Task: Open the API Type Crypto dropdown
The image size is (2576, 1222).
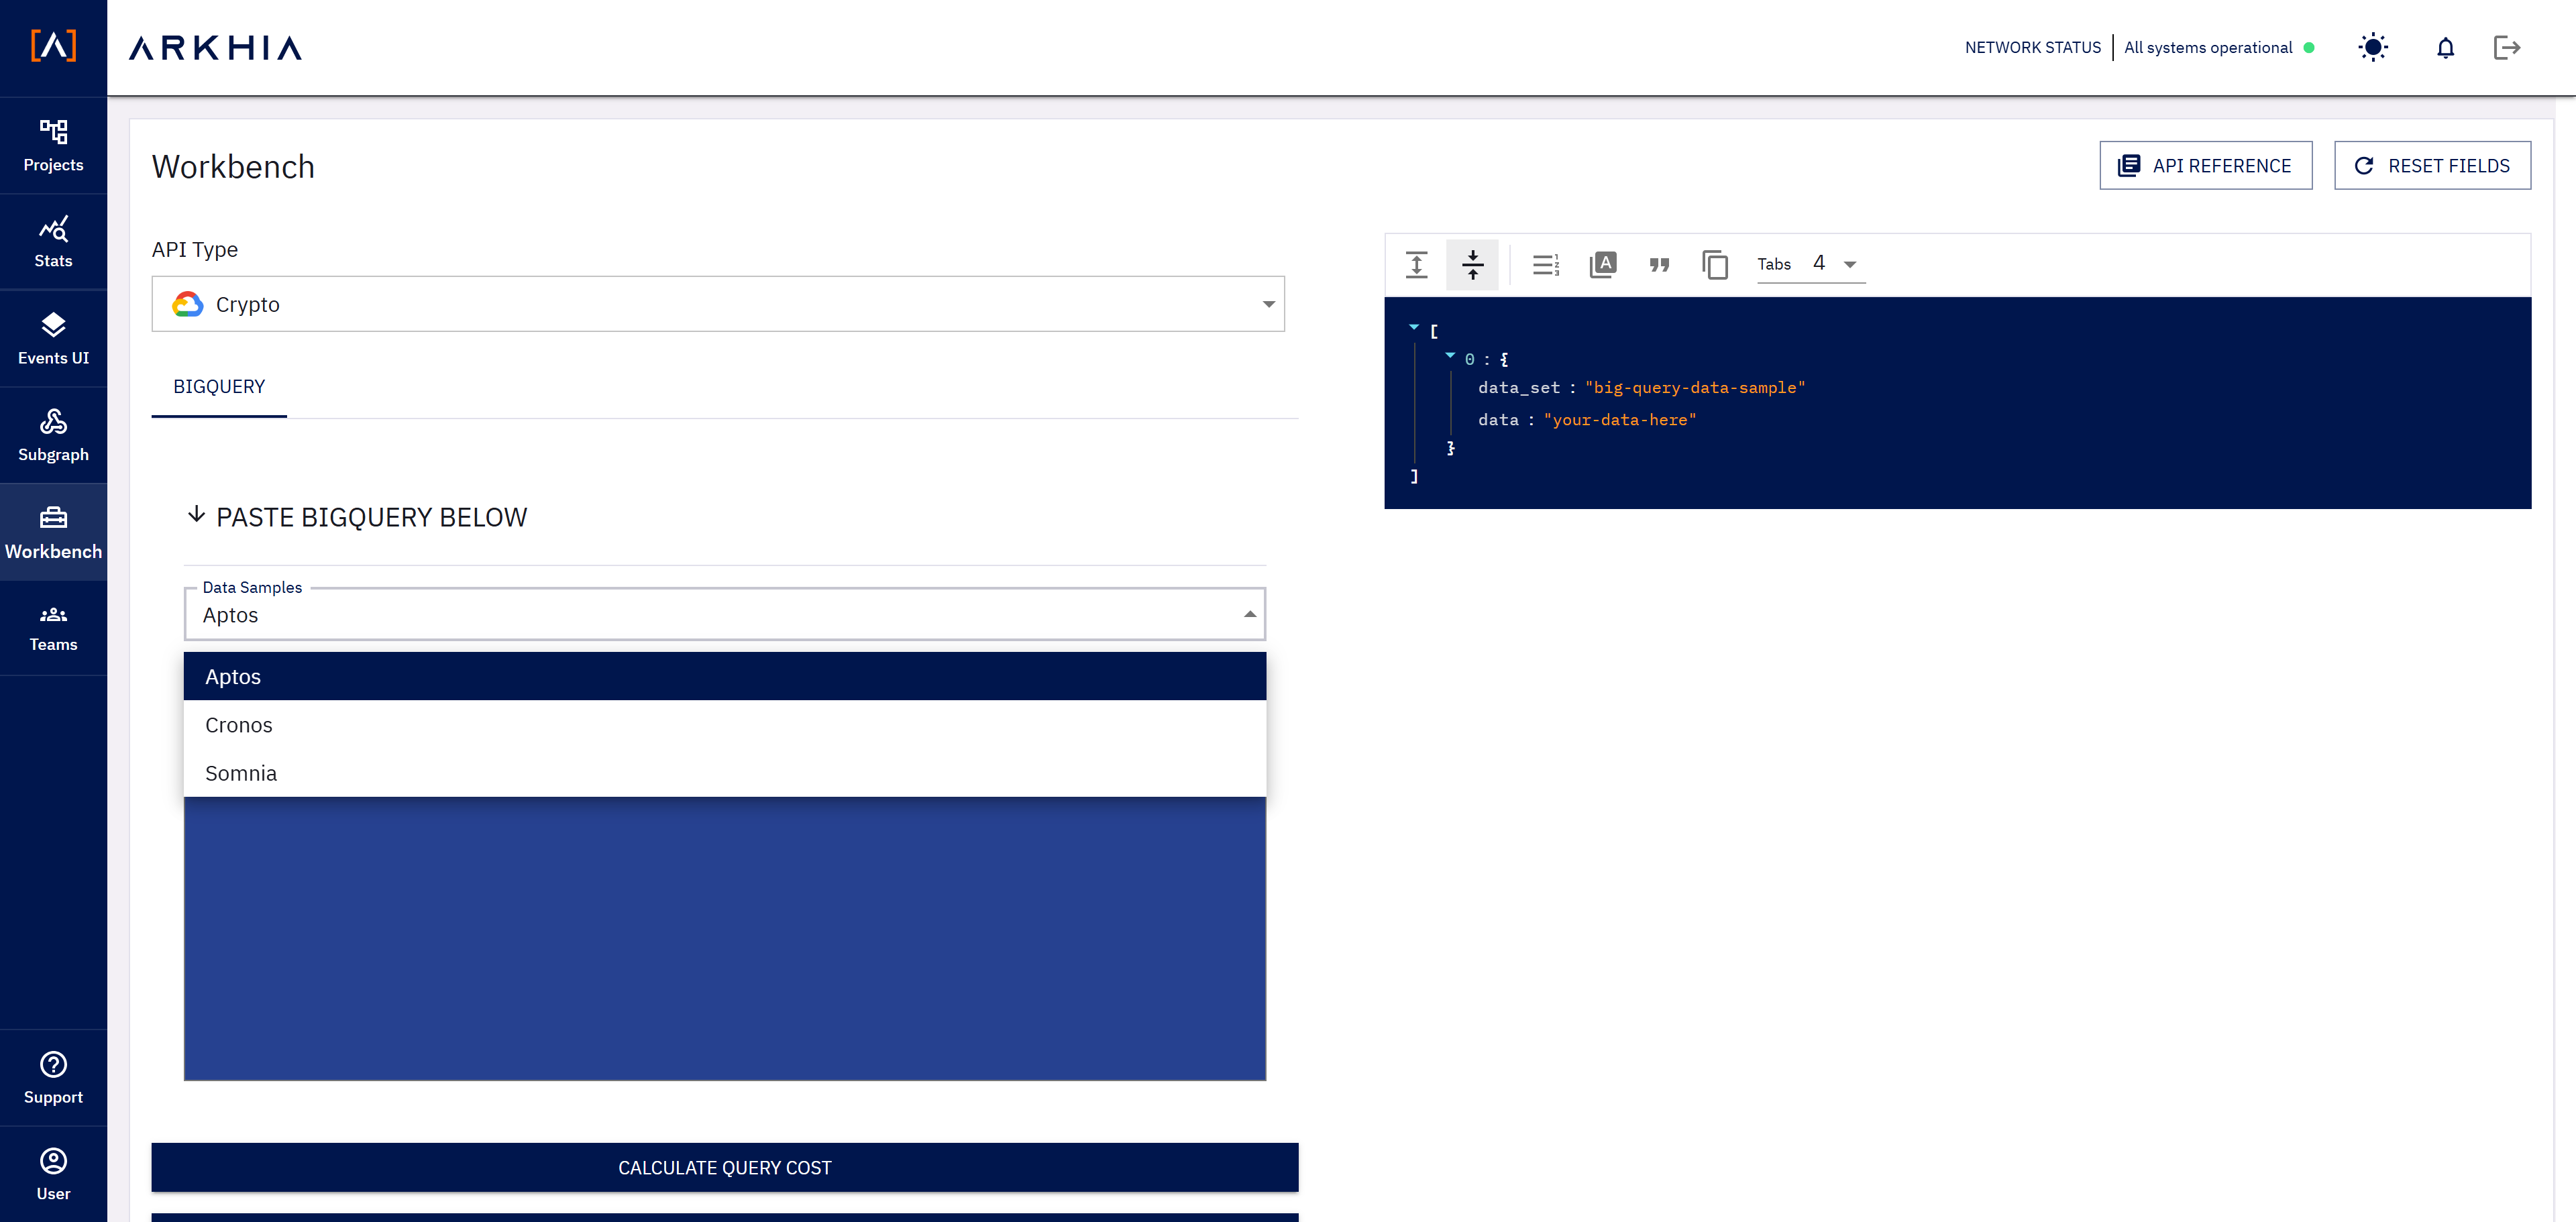Action: (718, 304)
